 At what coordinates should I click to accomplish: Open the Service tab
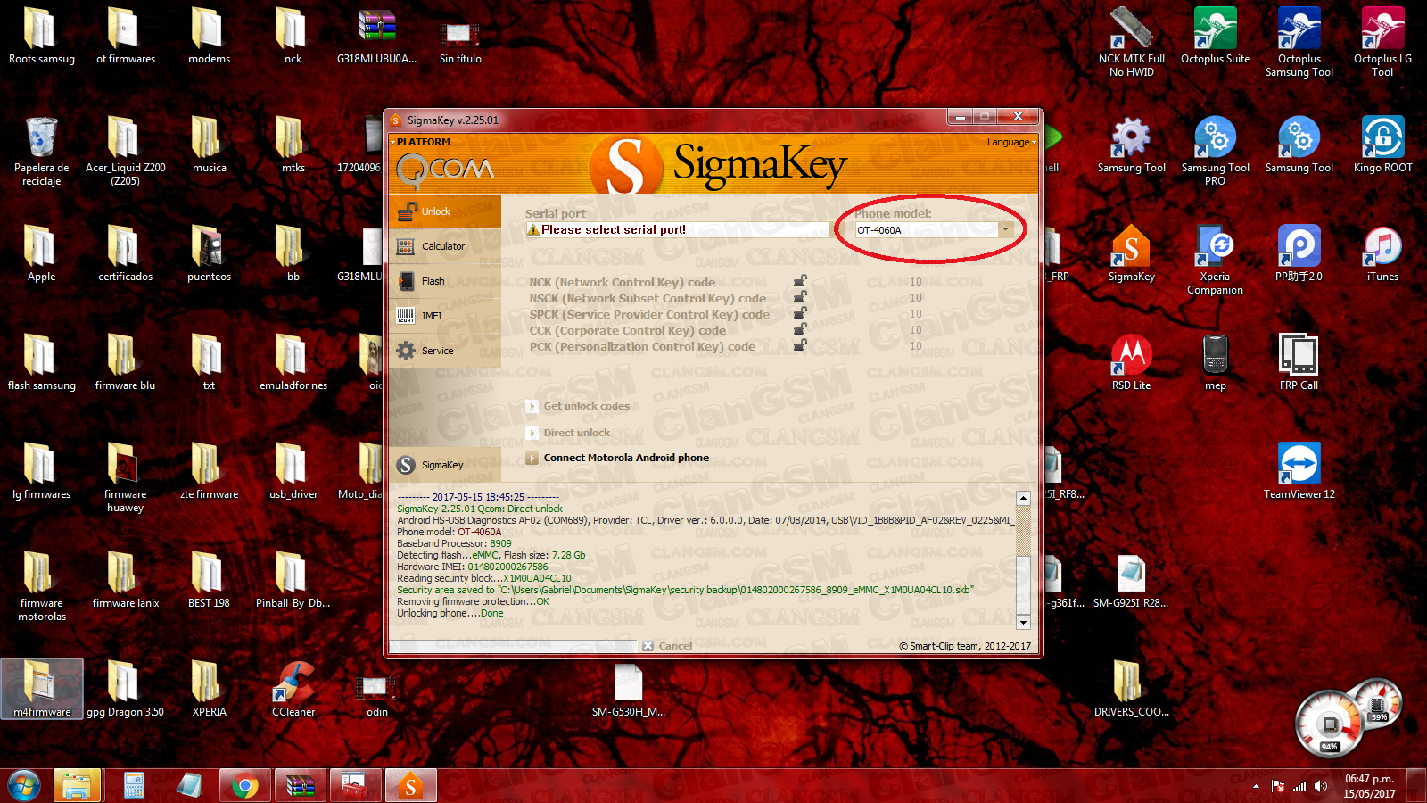(445, 351)
